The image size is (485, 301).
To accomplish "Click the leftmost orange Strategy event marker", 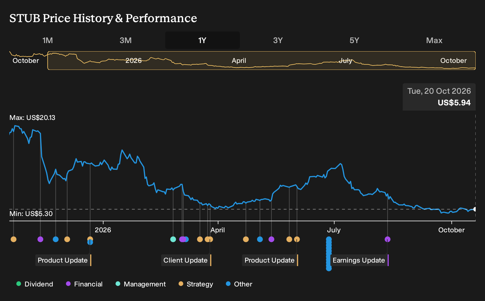I will (x=13, y=239).
